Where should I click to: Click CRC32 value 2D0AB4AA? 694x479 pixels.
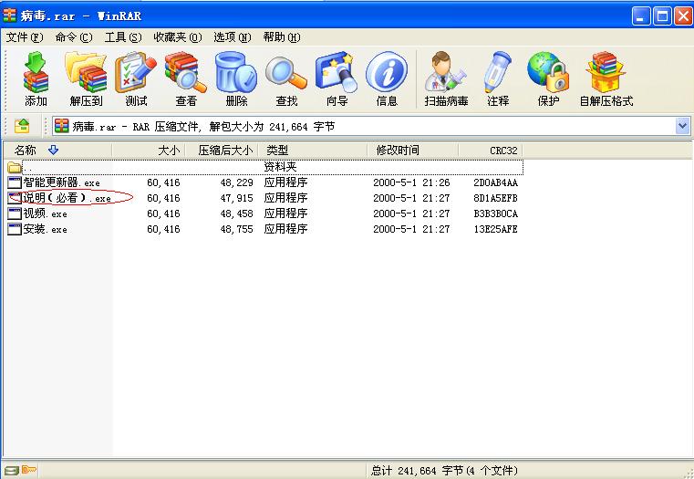pyautogui.click(x=496, y=182)
